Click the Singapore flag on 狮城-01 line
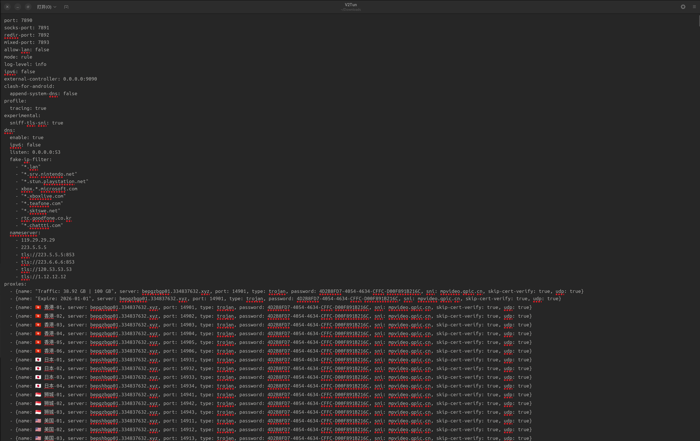The height and width of the screenshot is (441, 700). 38,395
